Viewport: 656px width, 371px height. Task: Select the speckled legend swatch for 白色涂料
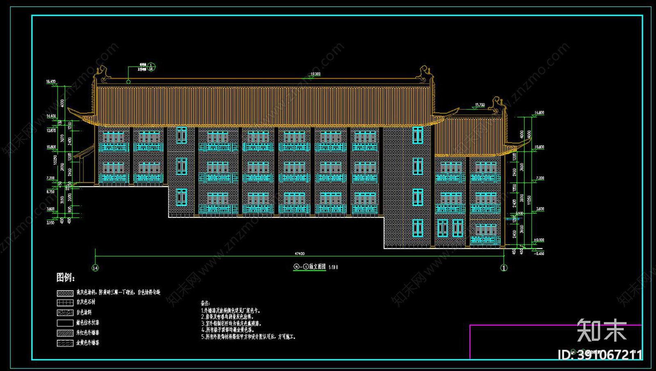click(x=65, y=312)
